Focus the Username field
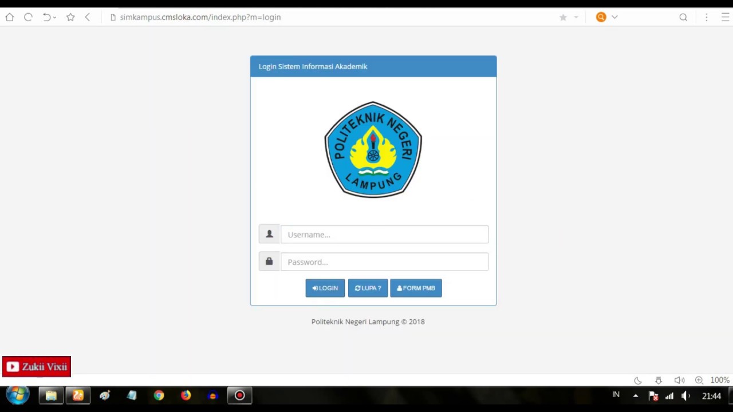The width and height of the screenshot is (733, 412). point(384,234)
